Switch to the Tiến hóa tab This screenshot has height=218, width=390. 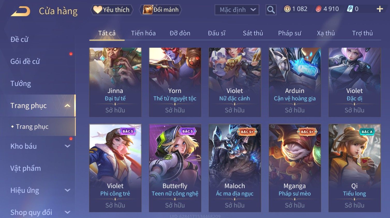[x=143, y=33]
